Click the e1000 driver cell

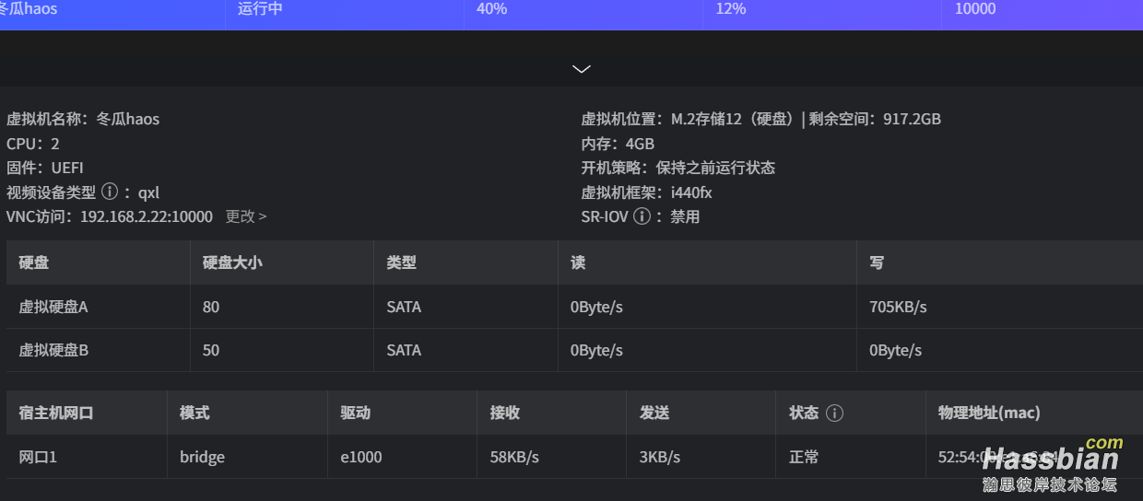click(x=361, y=457)
